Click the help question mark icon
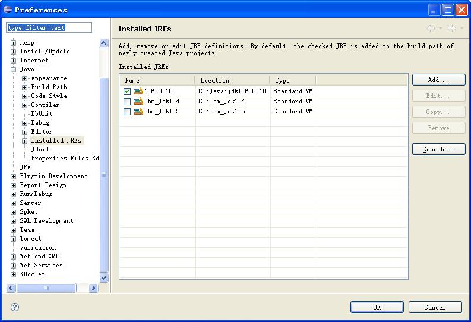This screenshot has height=322, width=471. [14, 307]
